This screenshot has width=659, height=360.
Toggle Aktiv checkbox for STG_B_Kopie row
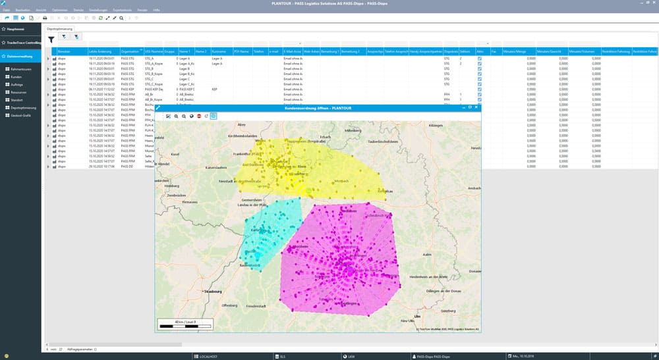point(480,74)
